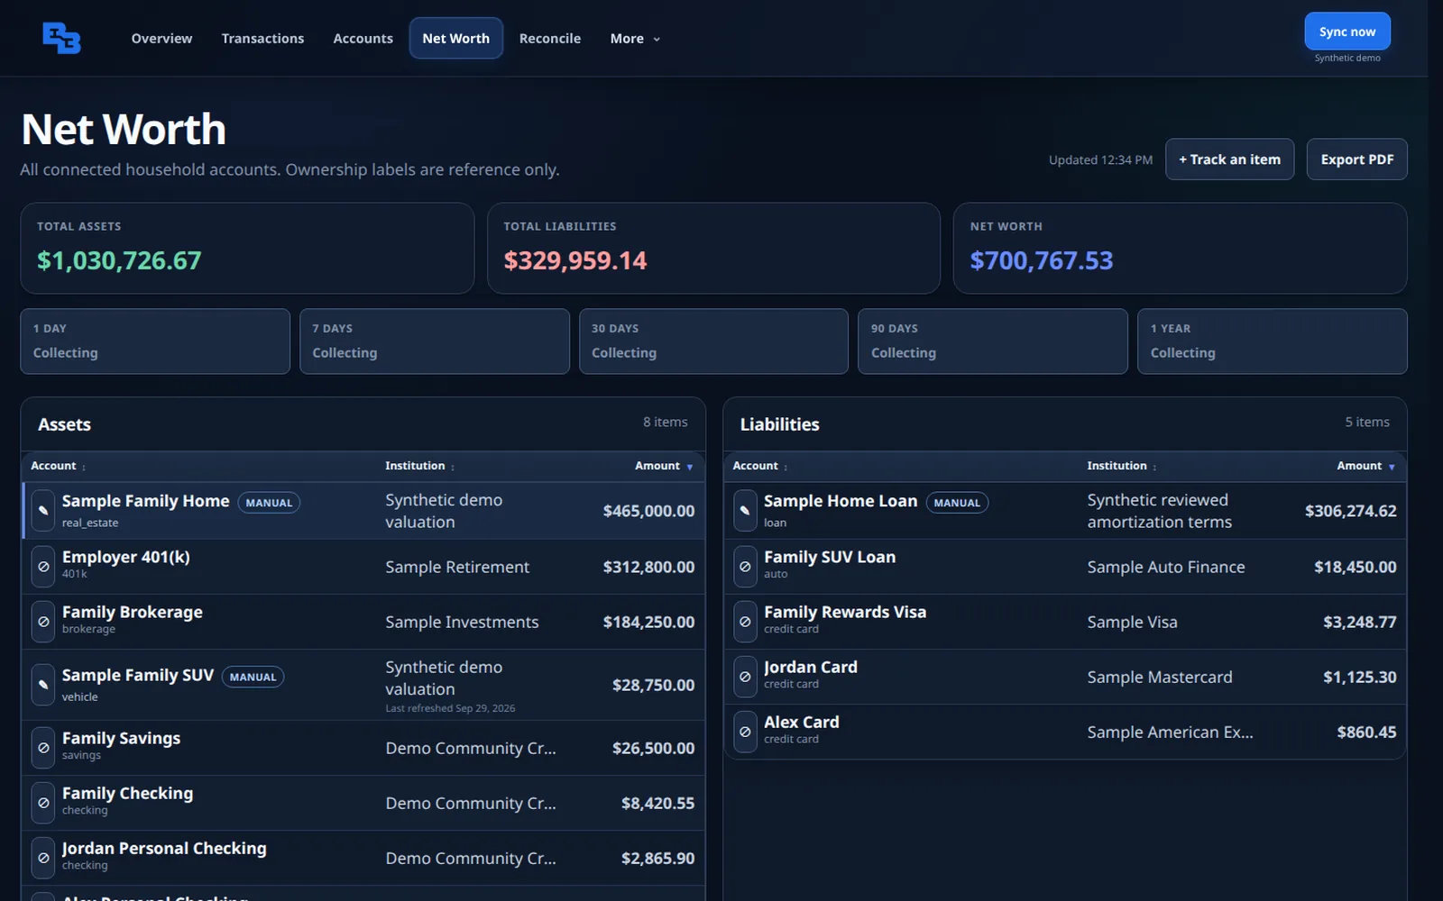Select the 30 Days change card
The height and width of the screenshot is (901, 1443).
pos(713,341)
